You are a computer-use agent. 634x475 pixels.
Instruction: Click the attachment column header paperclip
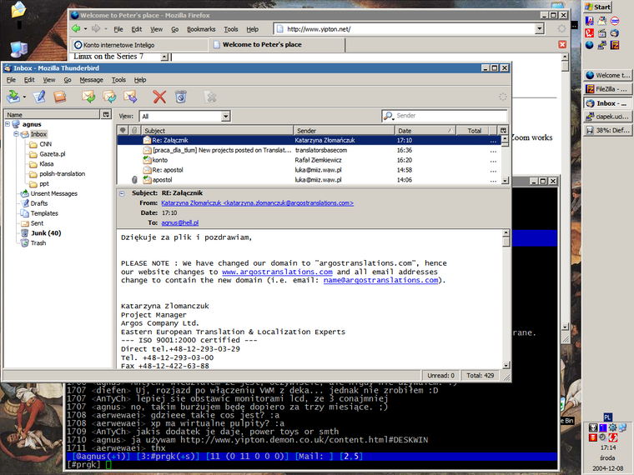click(x=134, y=131)
